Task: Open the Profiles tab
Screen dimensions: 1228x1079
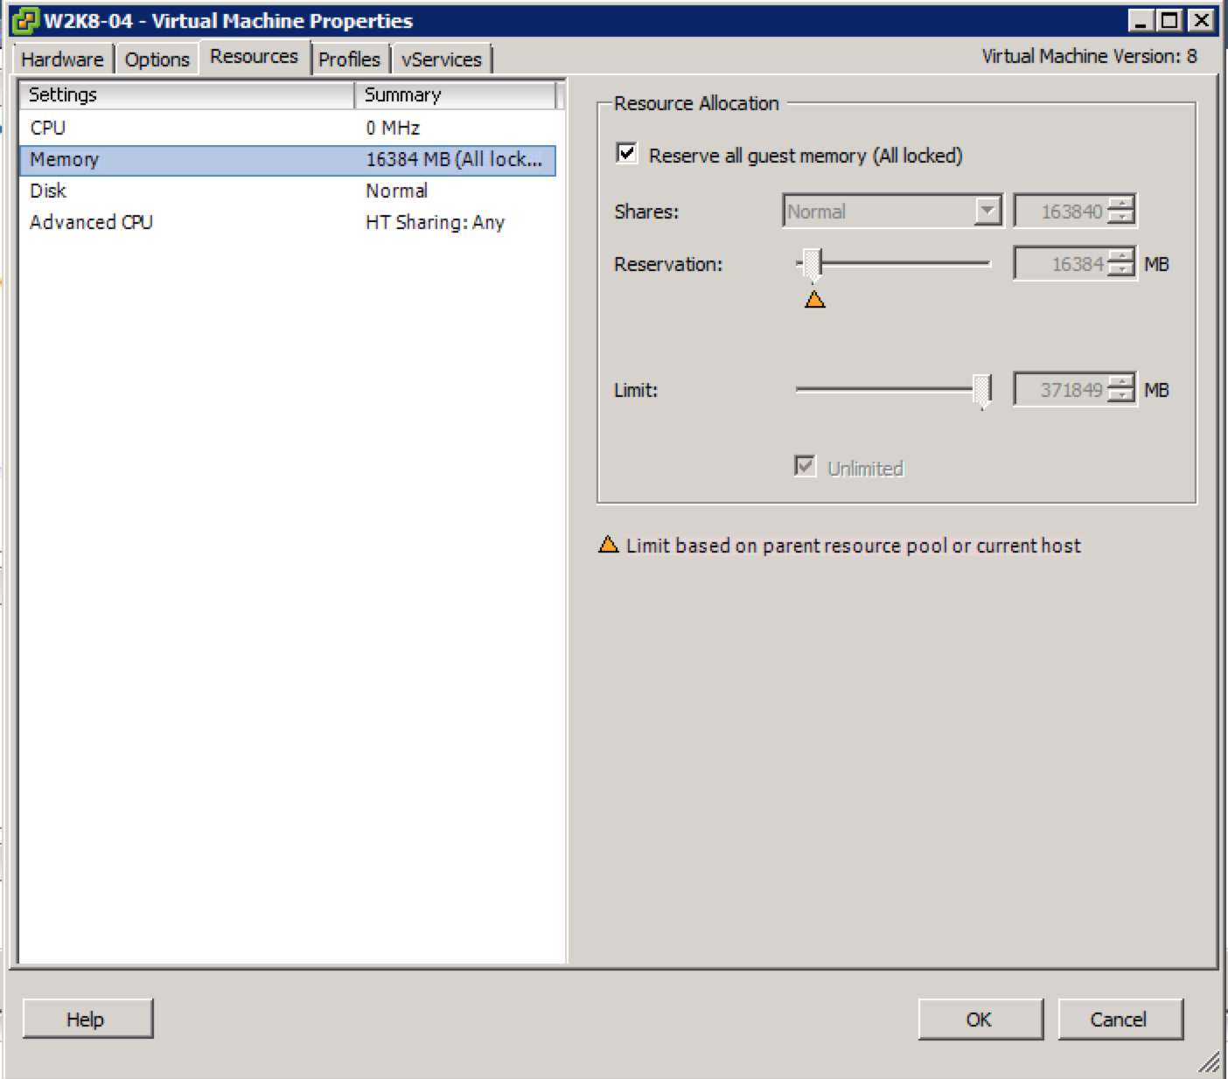Action: (x=349, y=59)
